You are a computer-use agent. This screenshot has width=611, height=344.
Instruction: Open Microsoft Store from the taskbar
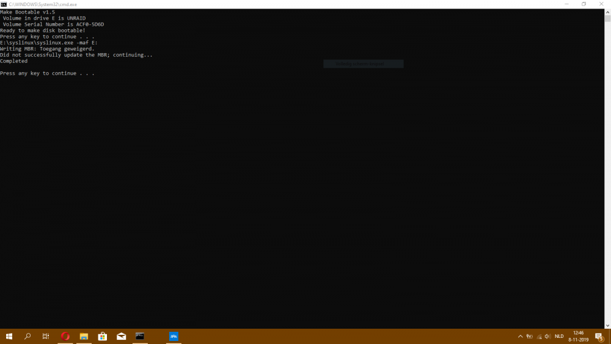[x=103, y=336]
